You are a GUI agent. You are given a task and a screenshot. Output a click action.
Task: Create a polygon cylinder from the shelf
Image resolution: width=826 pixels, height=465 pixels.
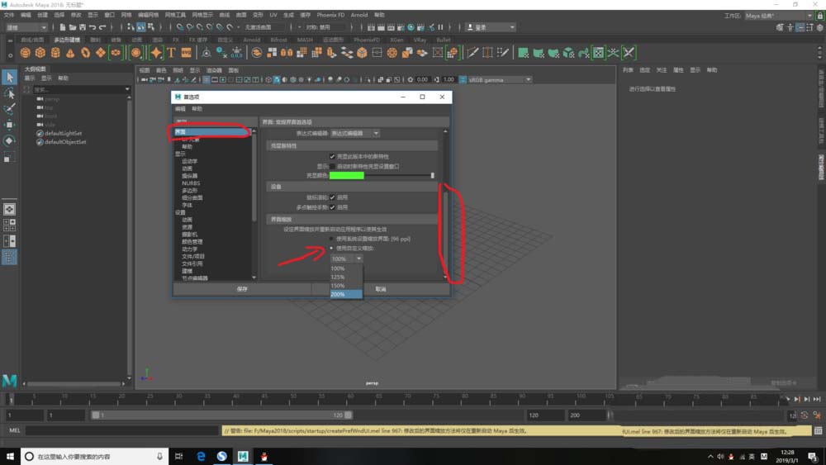tap(55, 53)
